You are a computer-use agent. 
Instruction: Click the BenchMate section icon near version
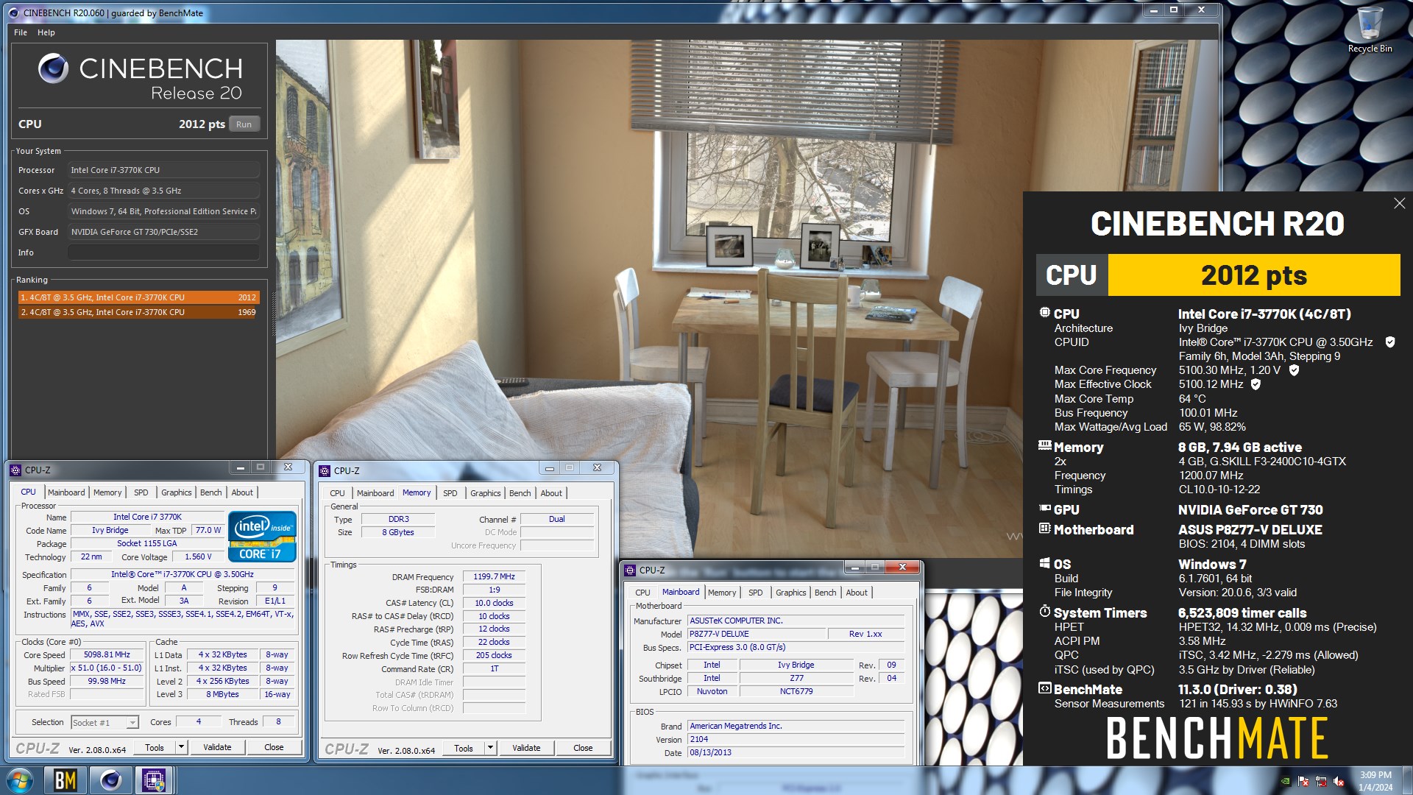1044,688
